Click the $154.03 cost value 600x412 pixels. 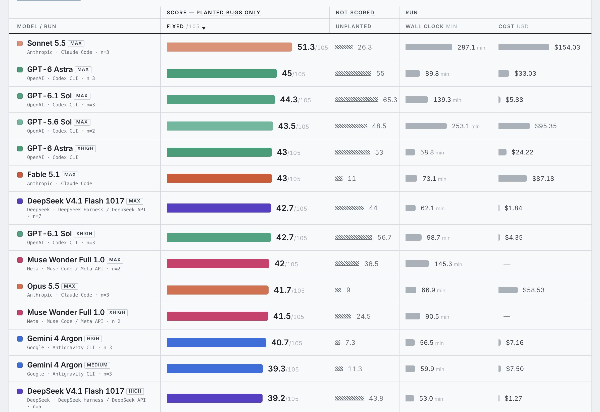pyautogui.click(x=567, y=47)
